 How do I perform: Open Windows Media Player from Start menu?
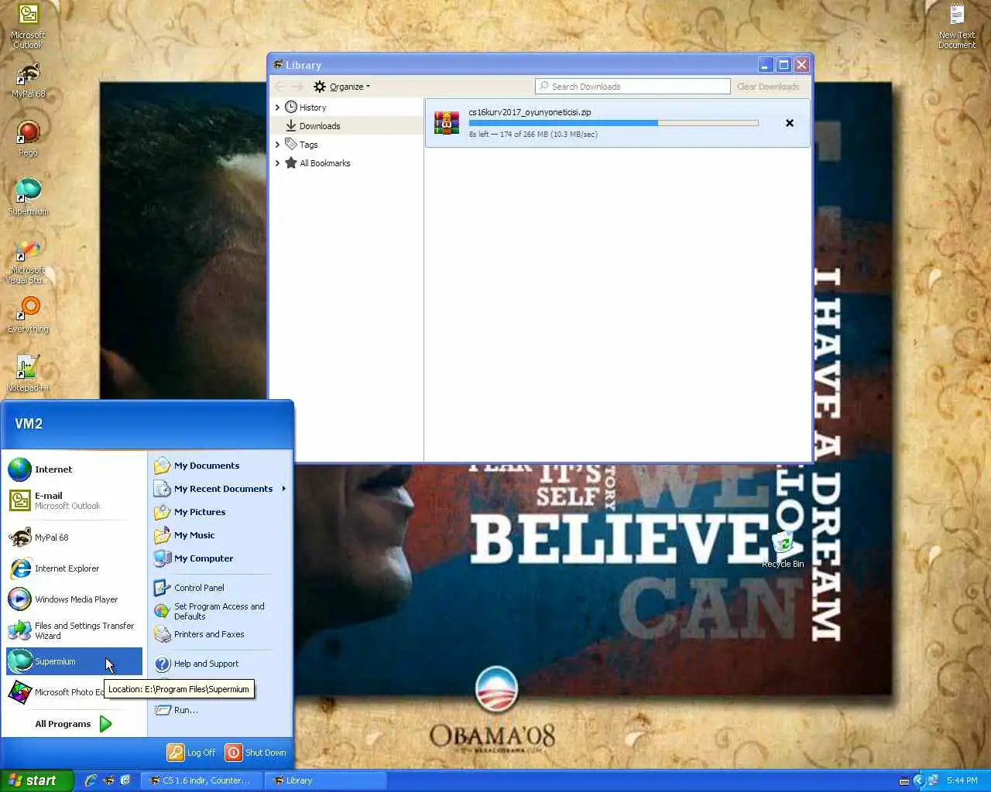74,599
